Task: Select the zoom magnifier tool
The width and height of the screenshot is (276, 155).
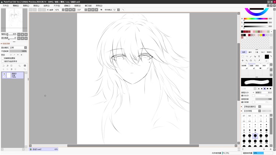Action: pyautogui.click(x=247, y=60)
